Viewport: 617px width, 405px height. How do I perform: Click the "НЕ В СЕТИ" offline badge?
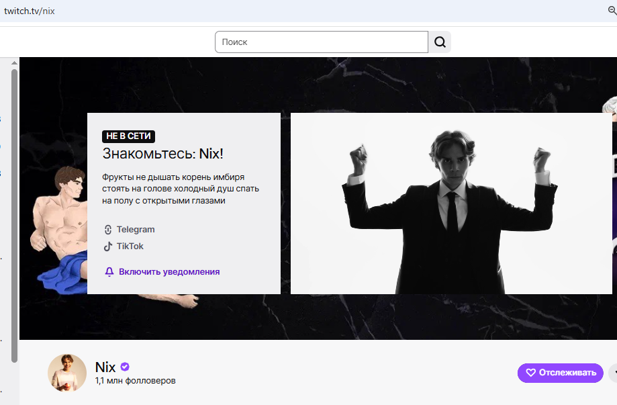tap(128, 136)
